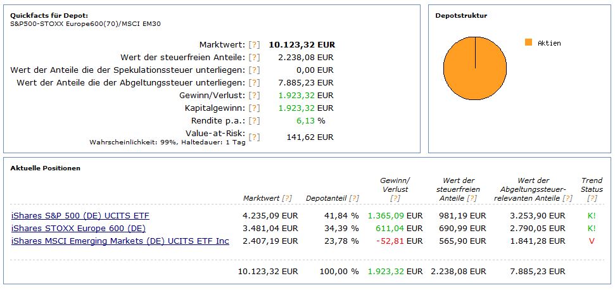Open help for Wert der steuerfreien Anteile quickfact
Image resolution: width=615 pixels, height=290 pixels.
click(x=254, y=57)
